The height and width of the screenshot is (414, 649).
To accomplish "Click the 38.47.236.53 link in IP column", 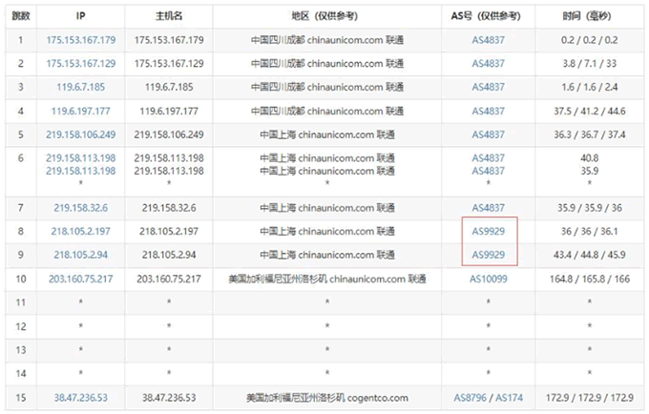I will (x=81, y=398).
